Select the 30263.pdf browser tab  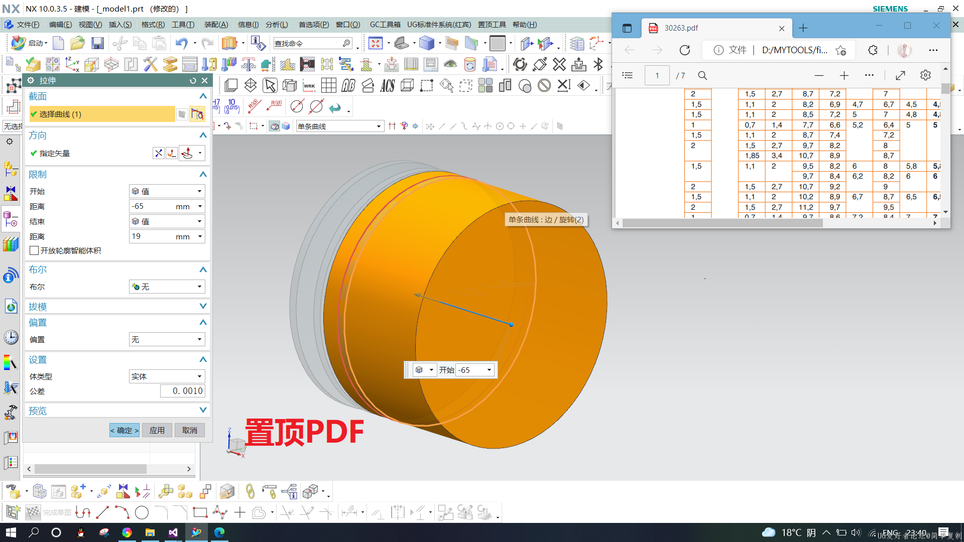tap(717, 28)
